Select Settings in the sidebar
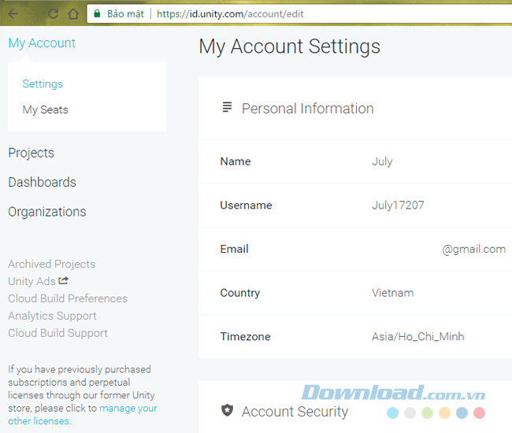Screen dimensions: 512x433 tap(43, 83)
